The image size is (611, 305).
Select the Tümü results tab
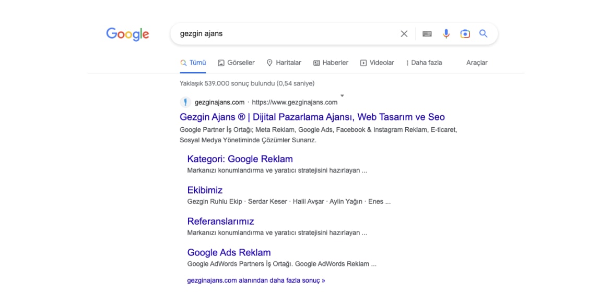(x=193, y=63)
